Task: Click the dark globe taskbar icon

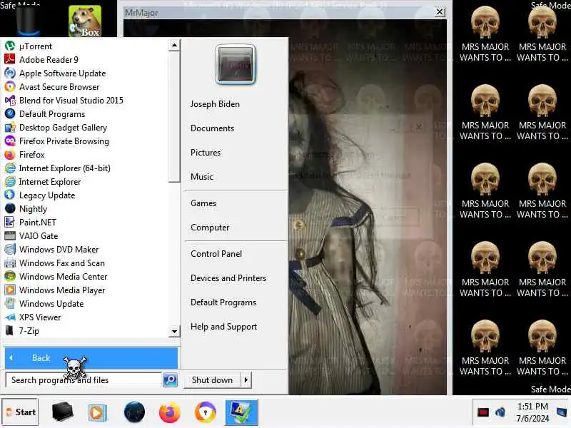Action: 134,412
